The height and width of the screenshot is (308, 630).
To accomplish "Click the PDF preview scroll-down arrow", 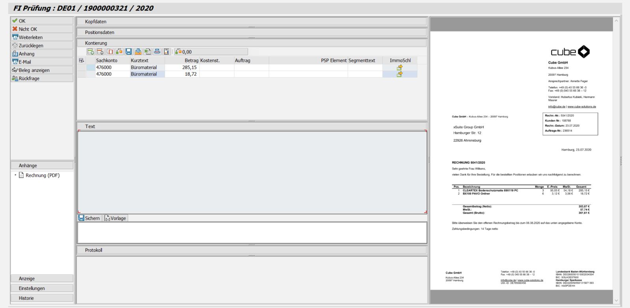I will click(x=616, y=300).
